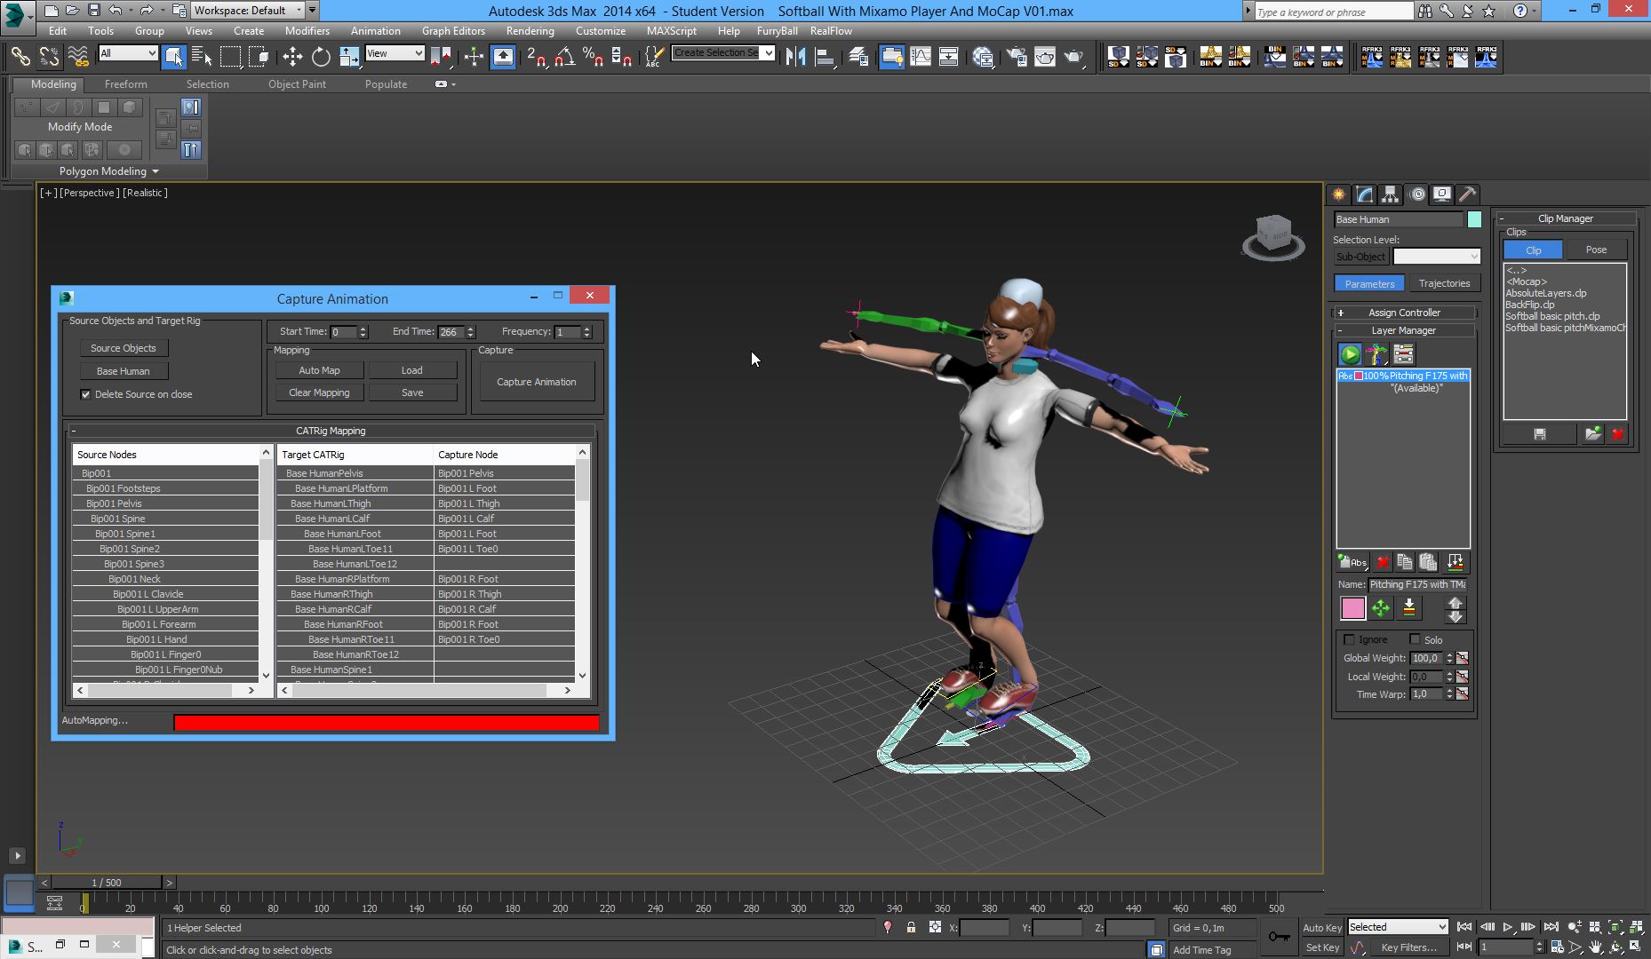Viewport: 1651px width, 959px height.
Task: Click the Unlink Selection tool
Action: pyautogui.click(x=49, y=57)
